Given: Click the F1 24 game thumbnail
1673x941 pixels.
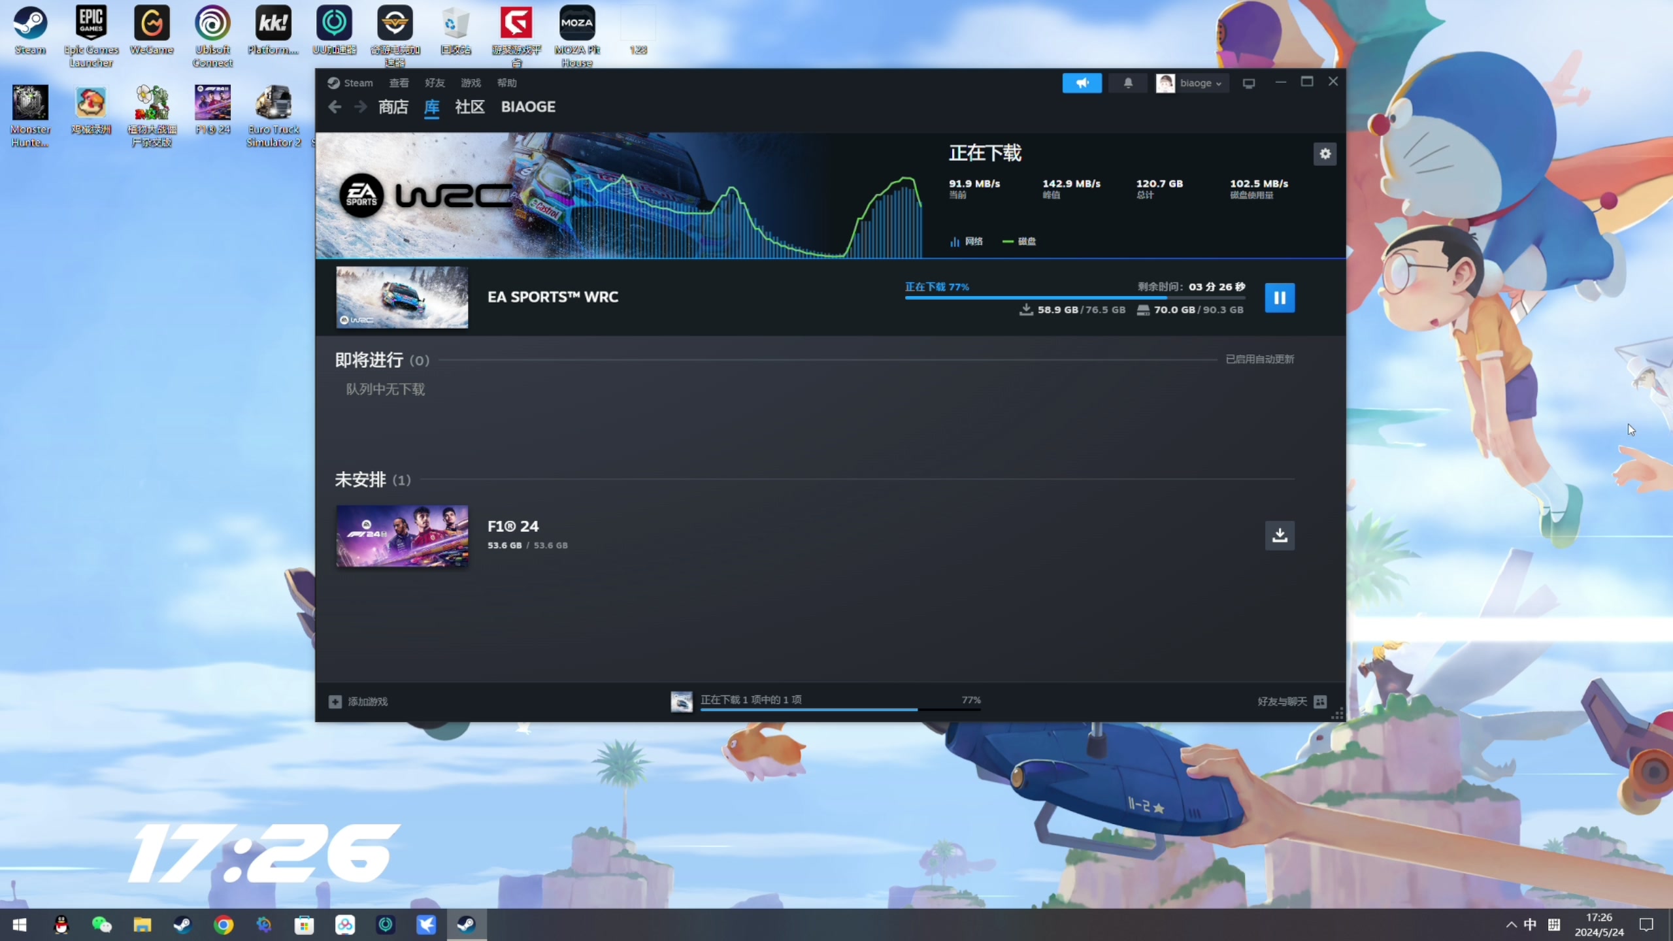Looking at the screenshot, I should tap(402, 536).
